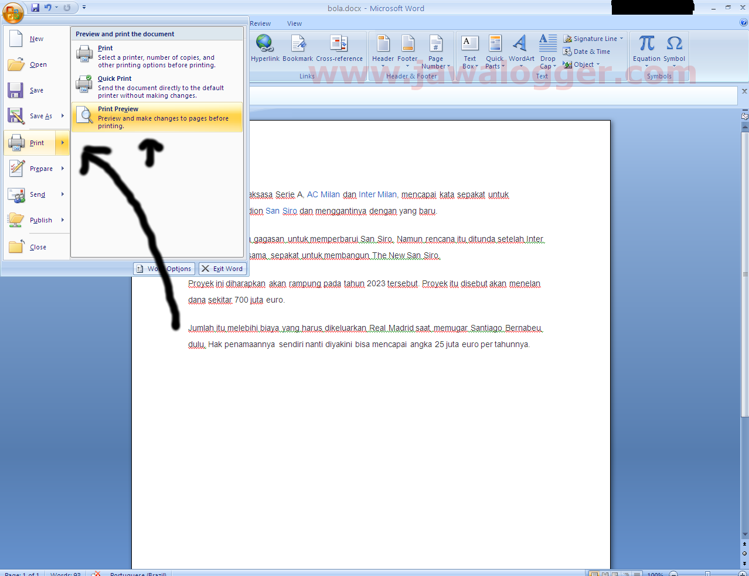The height and width of the screenshot is (576, 749).
Task: Click Exit Word
Action: point(222,269)
